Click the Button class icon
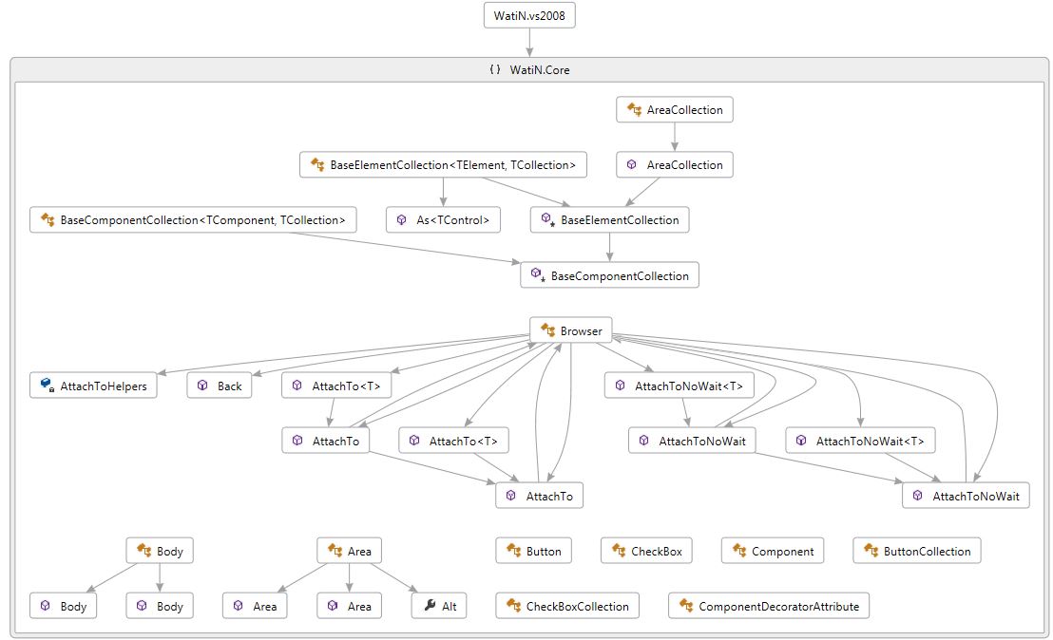Viewport: 1053px width, 640px height. 514,550
